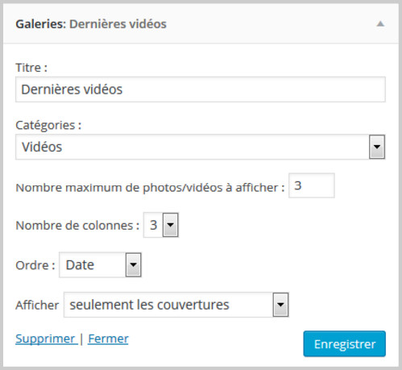Collapse the Galeries widget with the triangle
Screen dimensions: 402x370
pyautogui.click(x=380, y=24)
